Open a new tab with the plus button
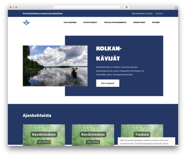The height and width of the screenshot is (157, 186). [176, 8]
